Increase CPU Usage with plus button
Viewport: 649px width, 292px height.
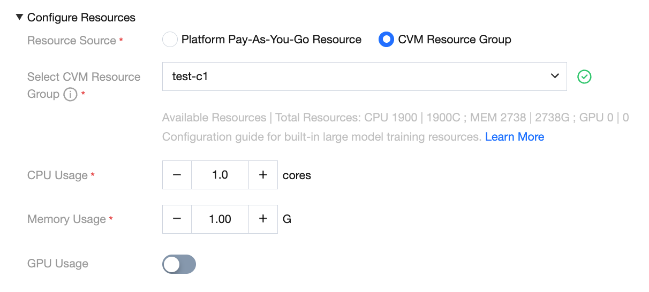(263, 175)
